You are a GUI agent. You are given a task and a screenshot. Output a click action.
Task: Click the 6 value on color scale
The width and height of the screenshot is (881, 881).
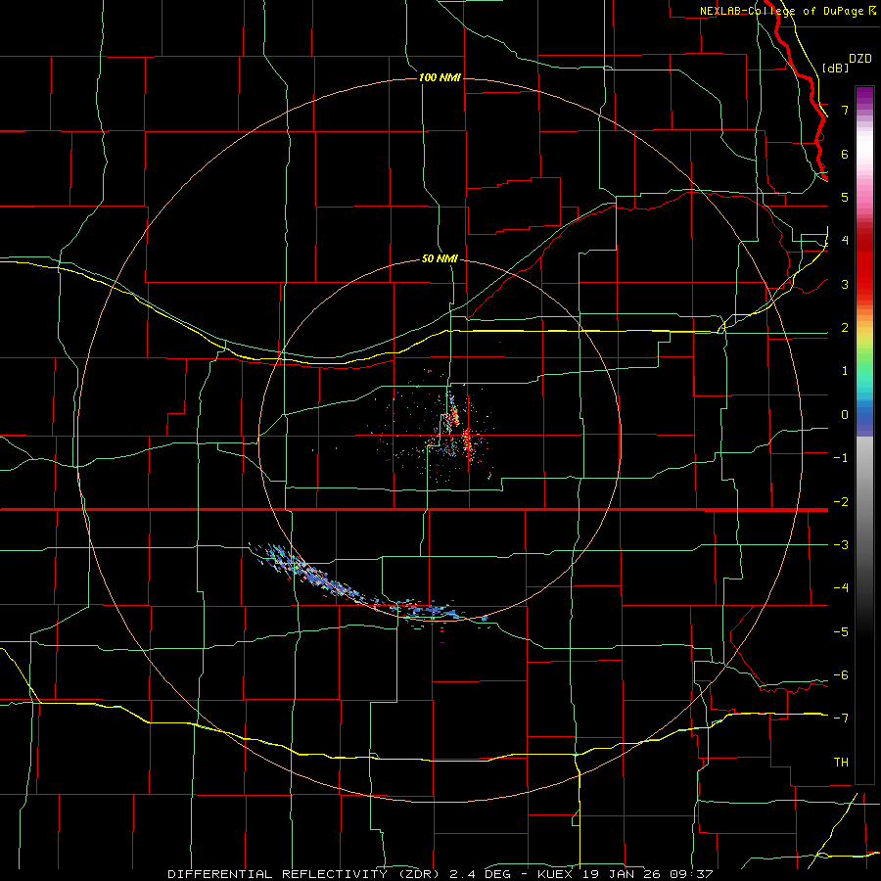[845, 154]
